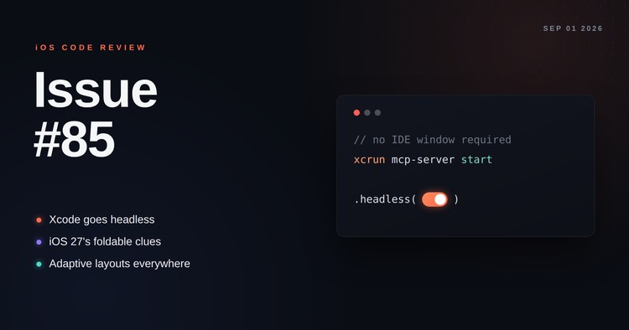Click the "Issue #85" title
The width and height of the screenshot is (629, 330).
pos(96,115)
